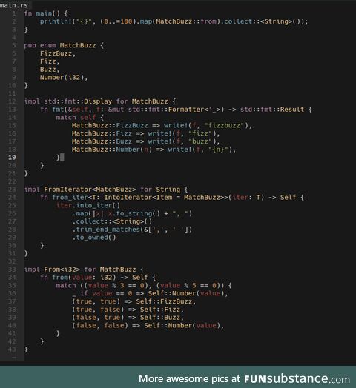
Task: Click line number 1 in the gutter
Action: [14, 13]
